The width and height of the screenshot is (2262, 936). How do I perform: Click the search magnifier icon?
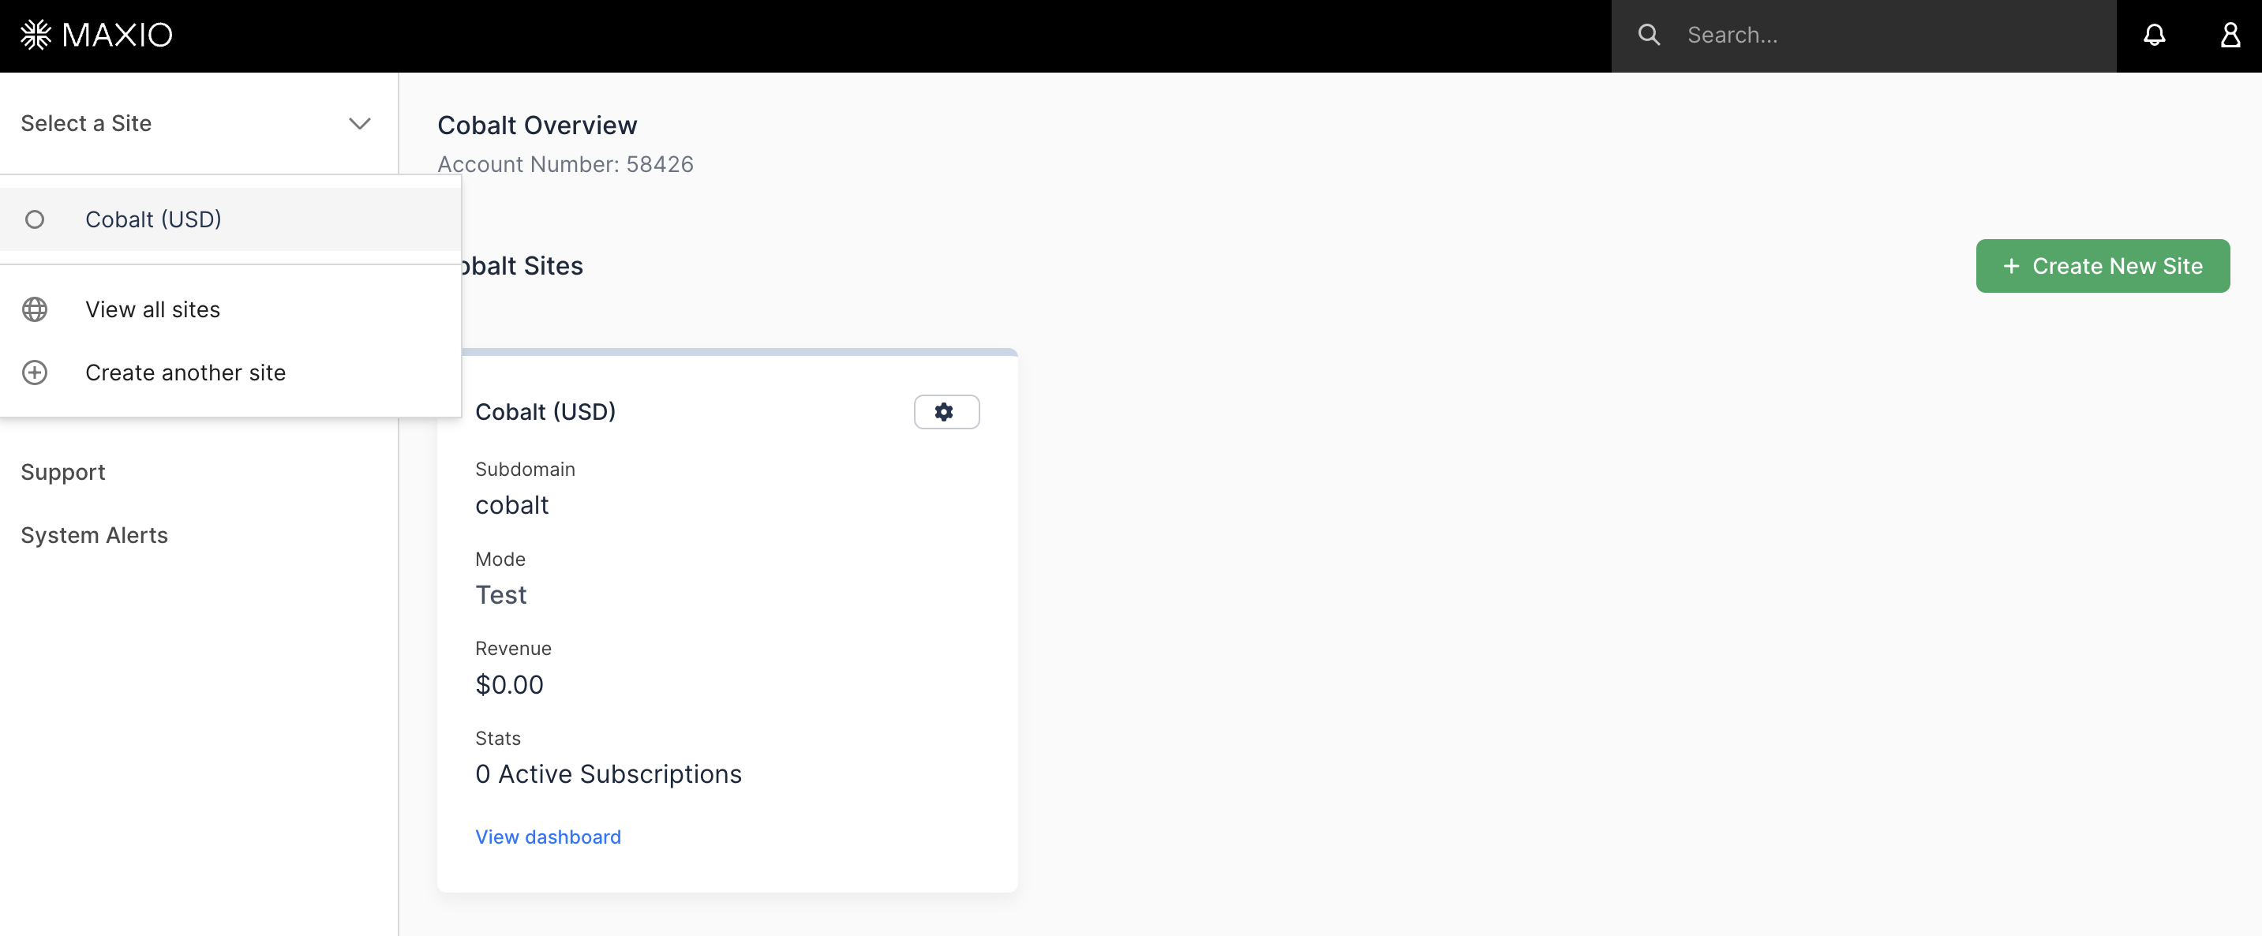(1650, 34)
